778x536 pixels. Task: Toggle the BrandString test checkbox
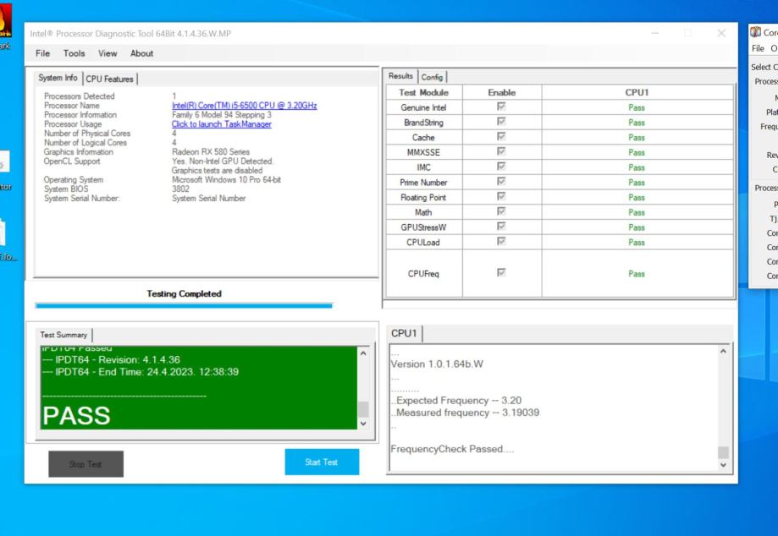click(501, 122)
